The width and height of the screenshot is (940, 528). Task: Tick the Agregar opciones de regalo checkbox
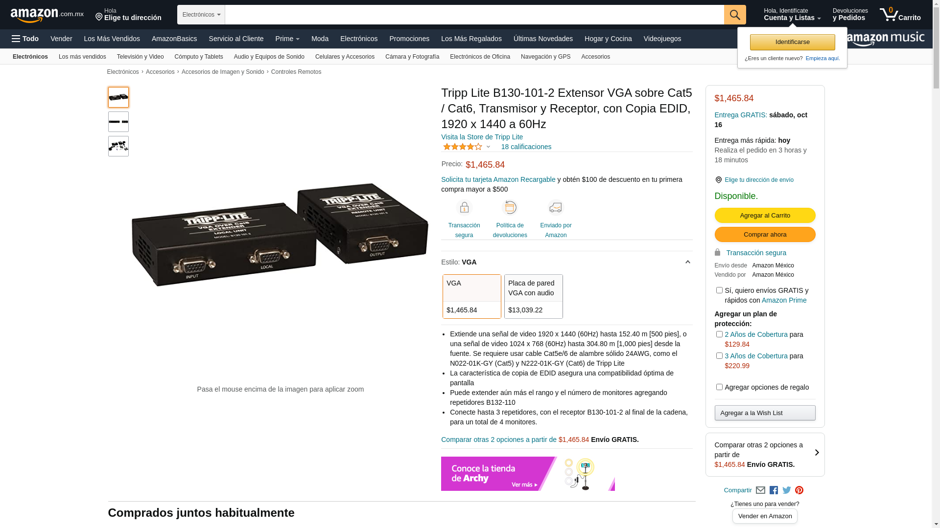(x=719, y=387)
